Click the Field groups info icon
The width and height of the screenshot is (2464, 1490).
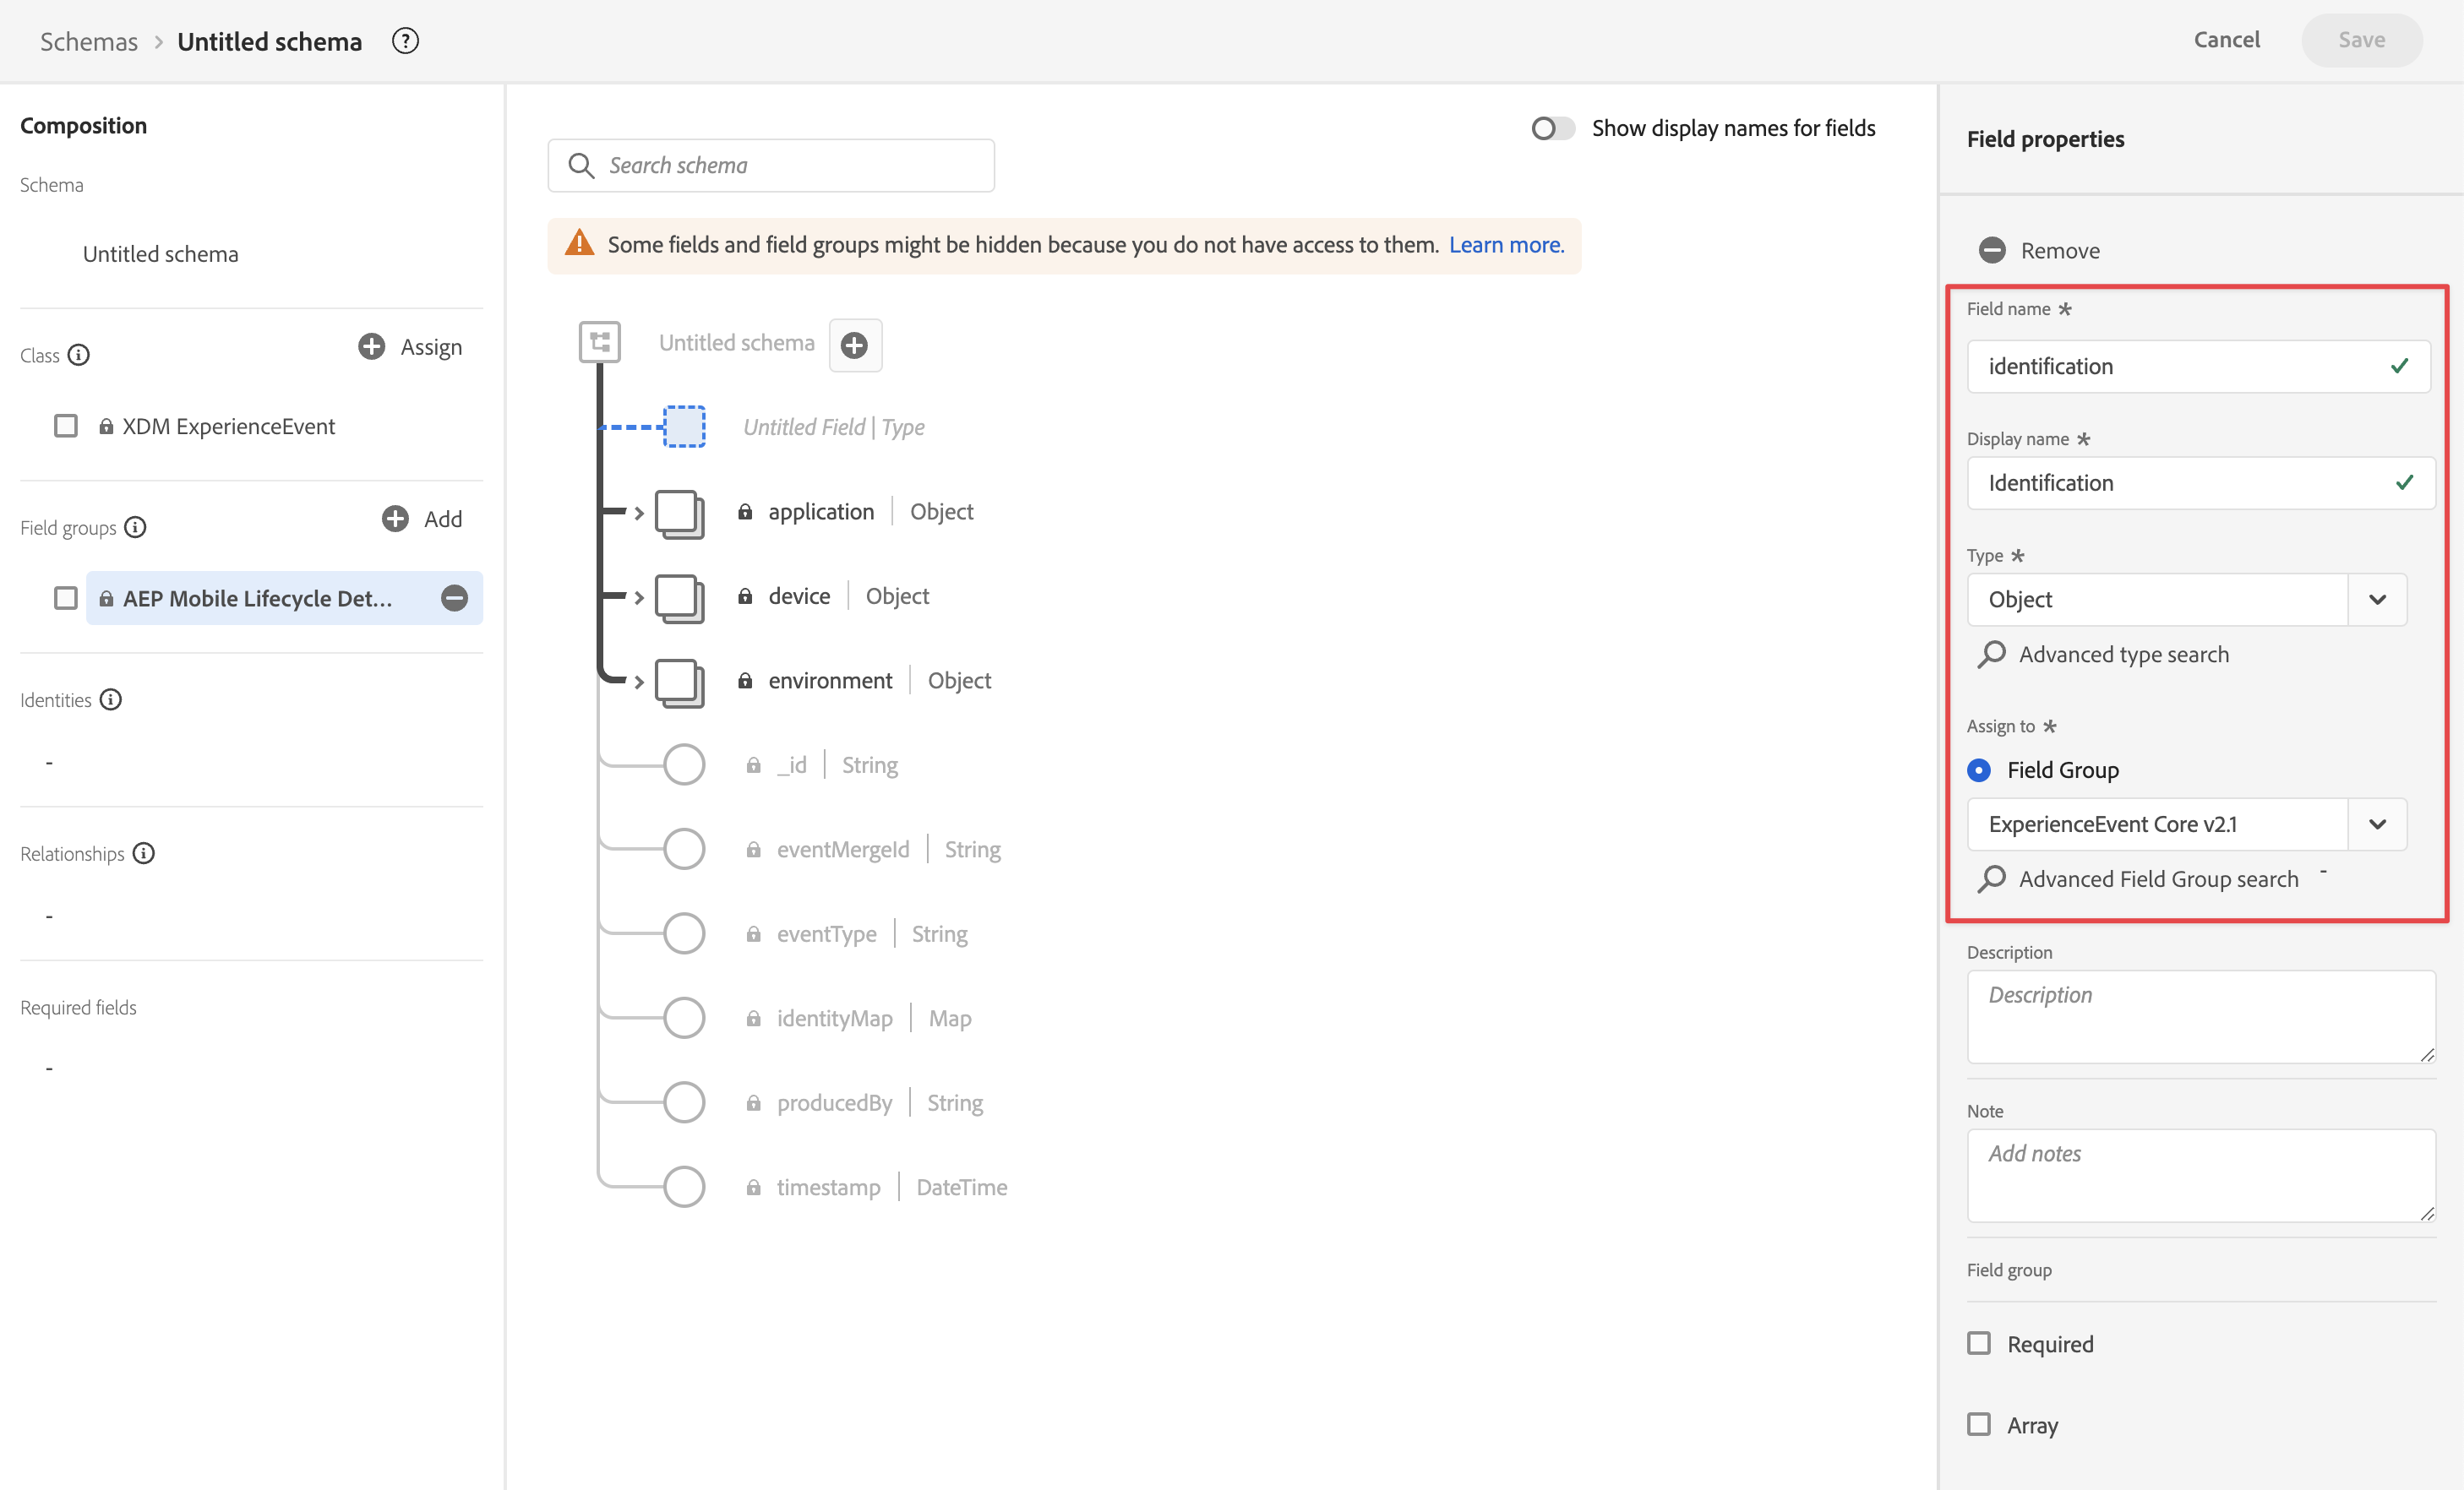(x=135, y=528)
